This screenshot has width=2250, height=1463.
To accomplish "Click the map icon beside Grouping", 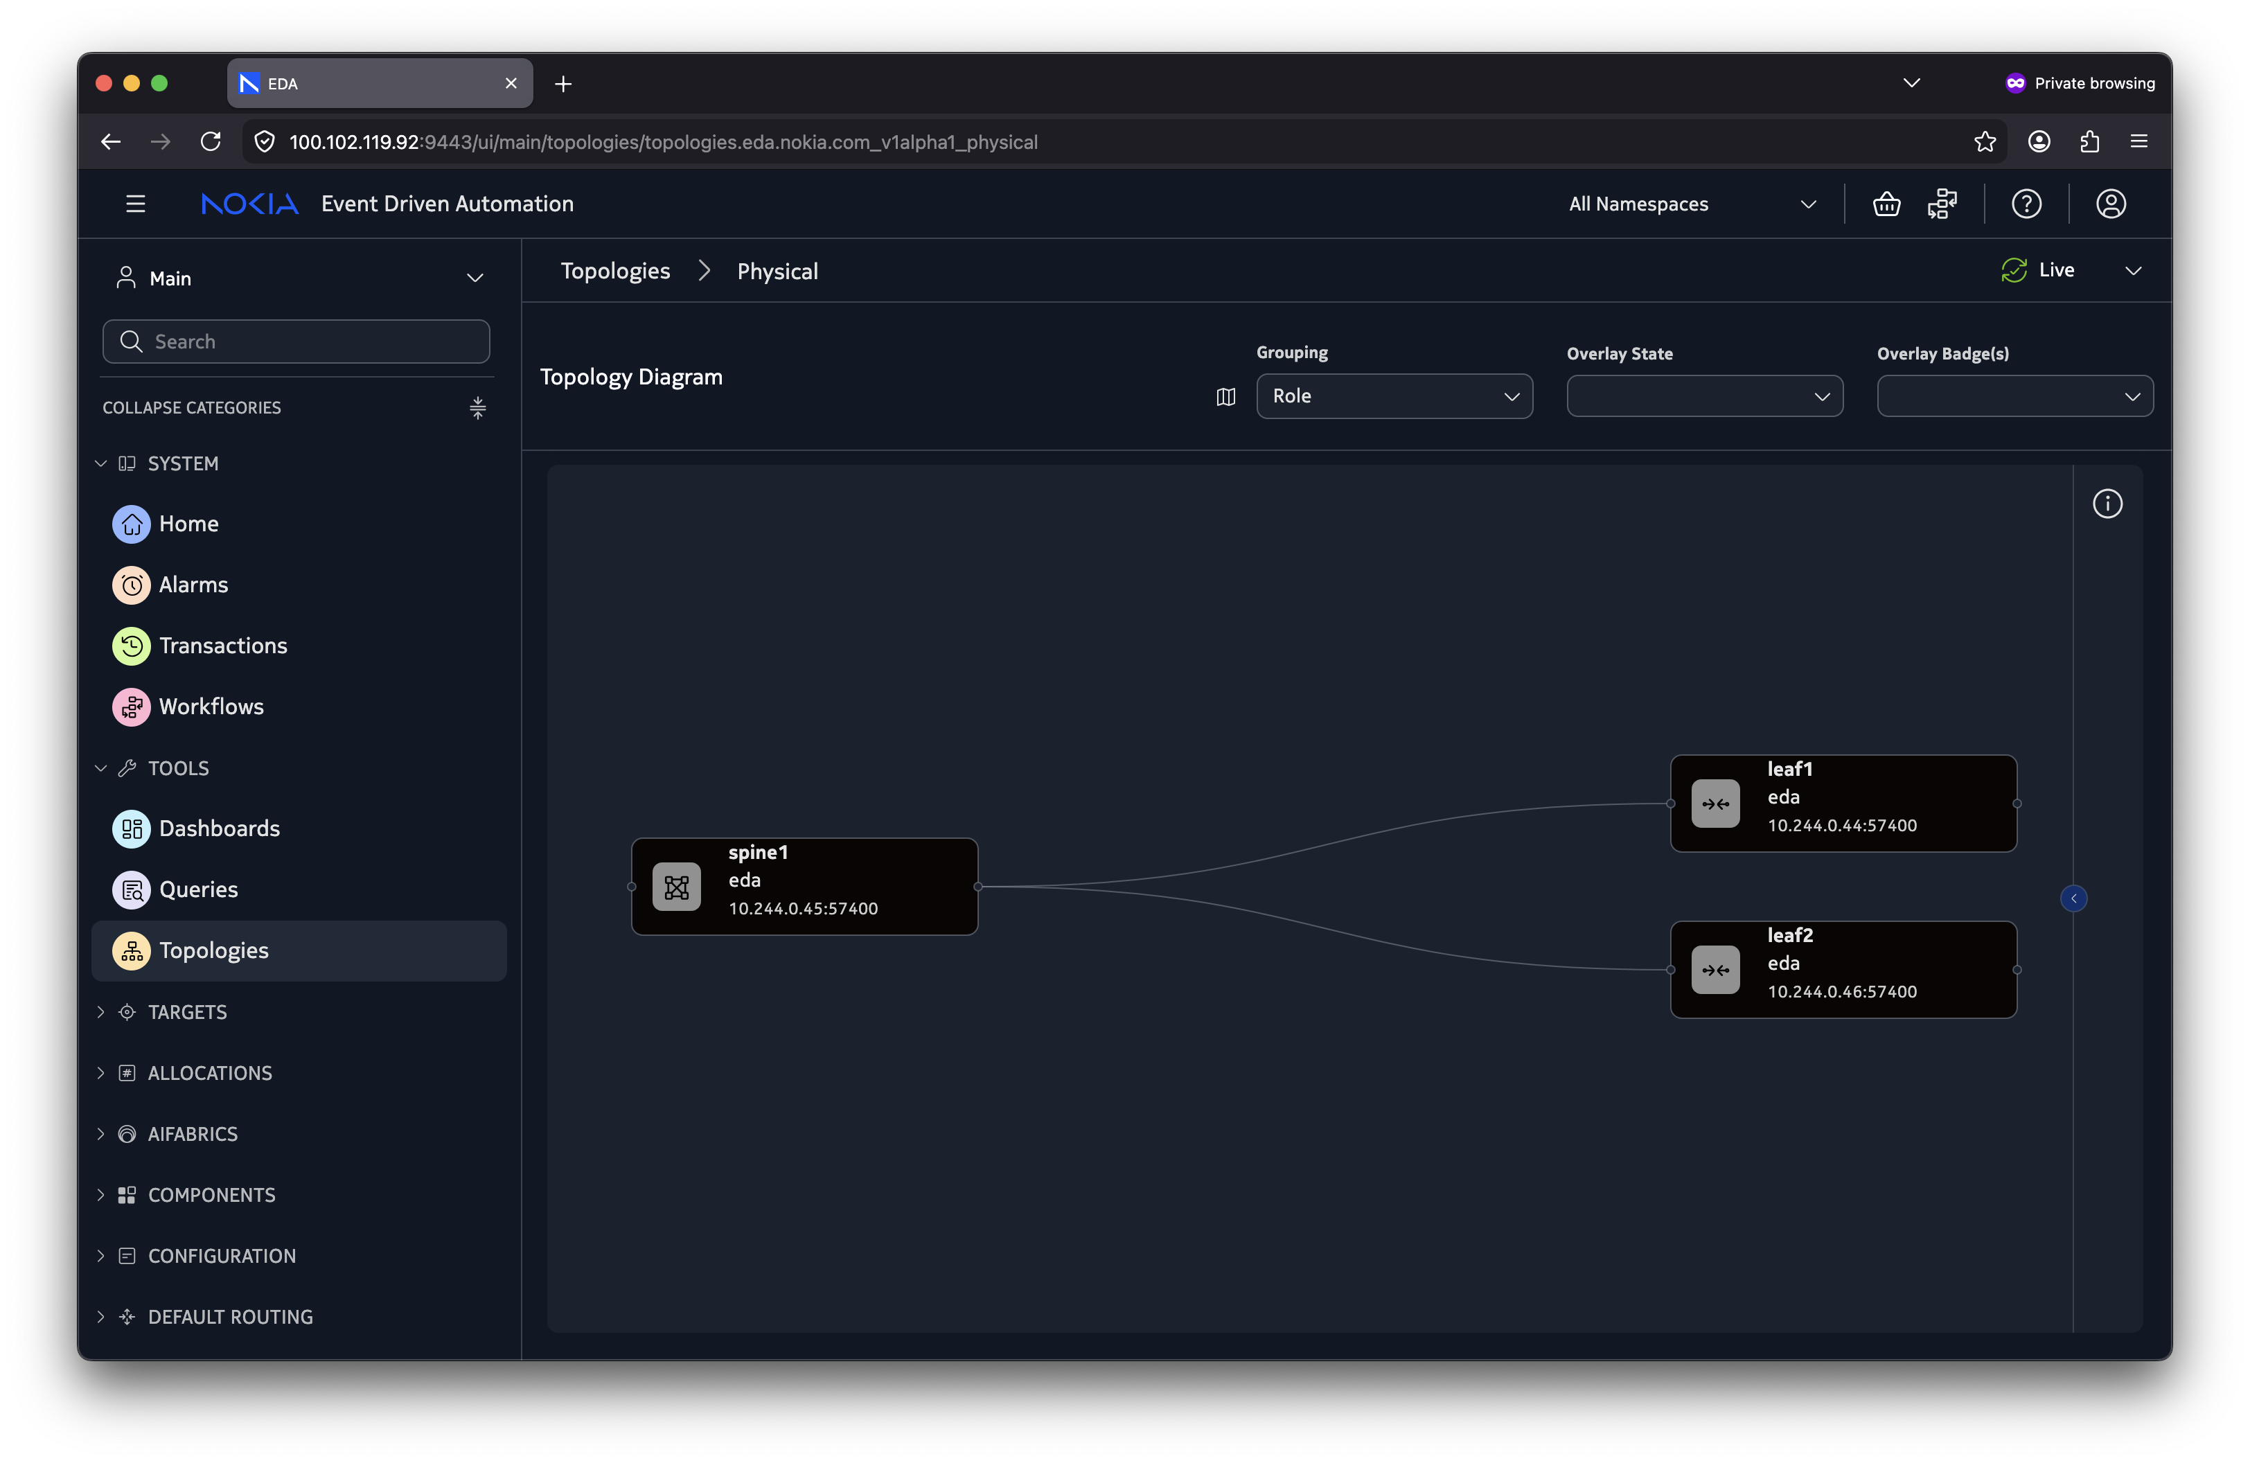I will point(1225,397).
